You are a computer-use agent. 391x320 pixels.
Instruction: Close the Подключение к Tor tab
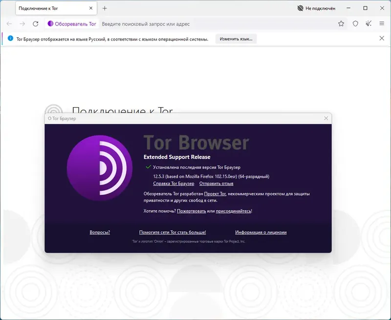point(91,8)
